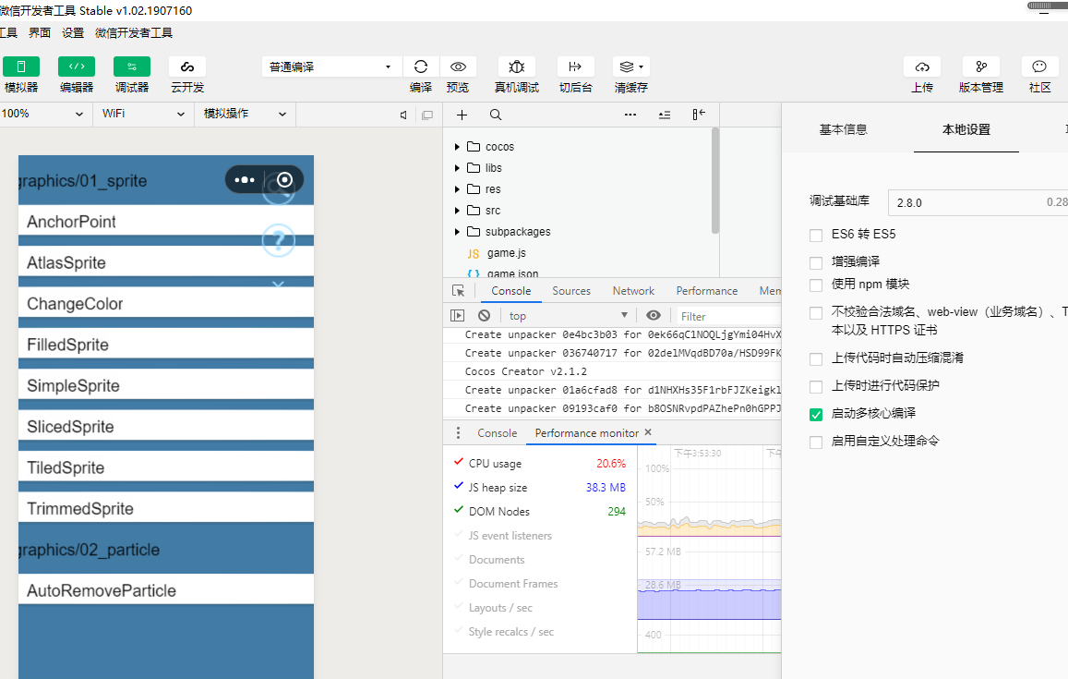Viewport: 1068px width, 679px height.
Task: Toggle CPU usage metric checkbox
Action: tap(459, 462)
